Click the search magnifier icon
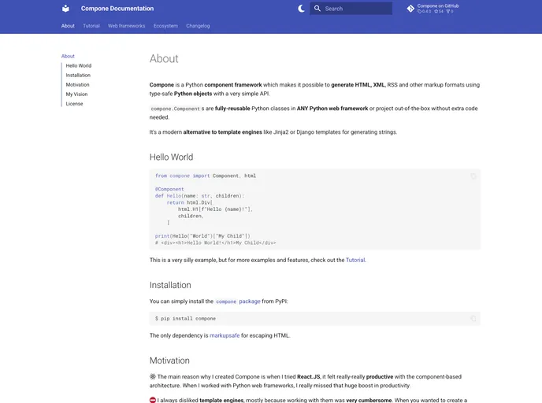This screenshot has width=542, height=403. coord(317,9)
